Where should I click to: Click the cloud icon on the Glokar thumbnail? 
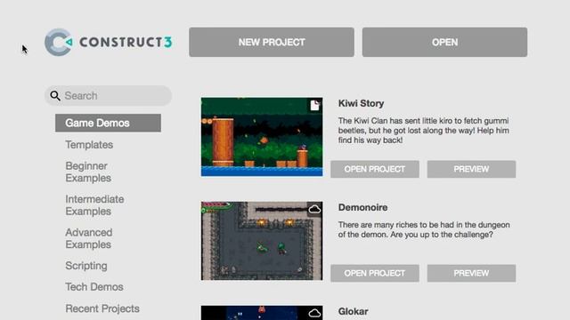pos(314,313)
